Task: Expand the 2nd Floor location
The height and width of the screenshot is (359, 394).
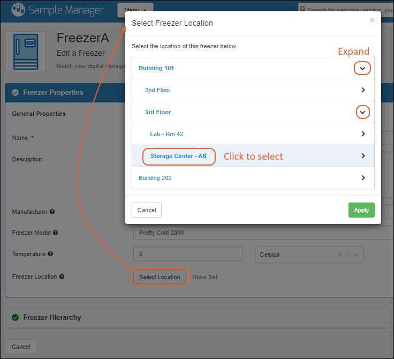Action: pos(363,91)
